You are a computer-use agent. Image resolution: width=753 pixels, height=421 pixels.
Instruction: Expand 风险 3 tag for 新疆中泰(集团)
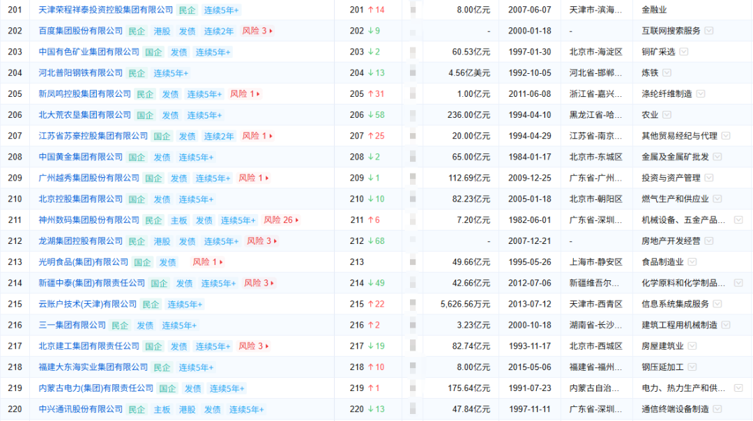(259, 283)
